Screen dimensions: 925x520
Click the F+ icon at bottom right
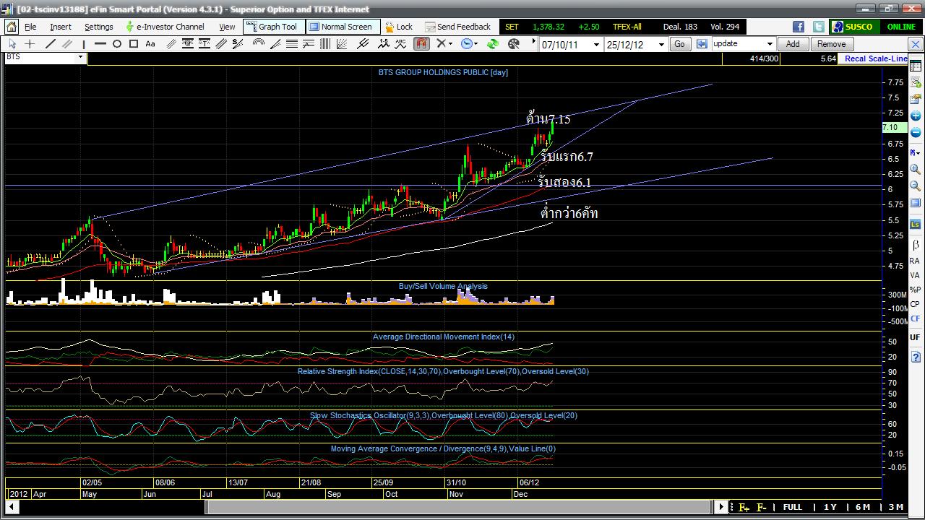pos(744,507)
